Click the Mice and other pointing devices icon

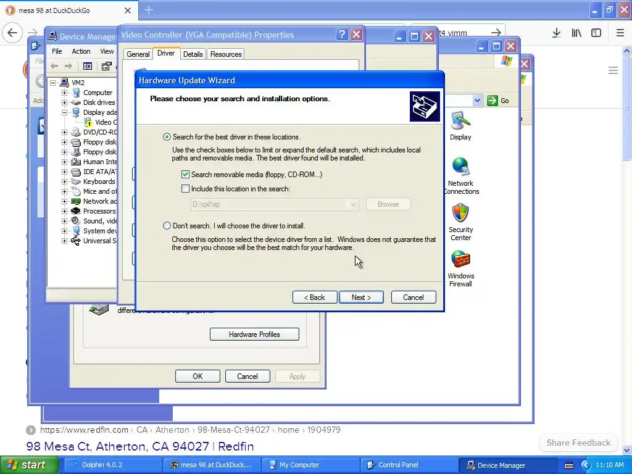point(75,191)
